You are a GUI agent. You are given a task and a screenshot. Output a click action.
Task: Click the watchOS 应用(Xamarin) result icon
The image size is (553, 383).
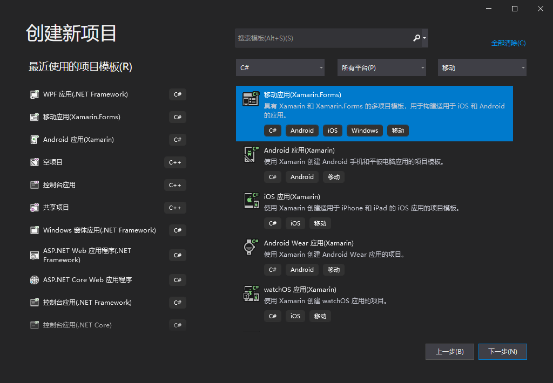[251, 293]
